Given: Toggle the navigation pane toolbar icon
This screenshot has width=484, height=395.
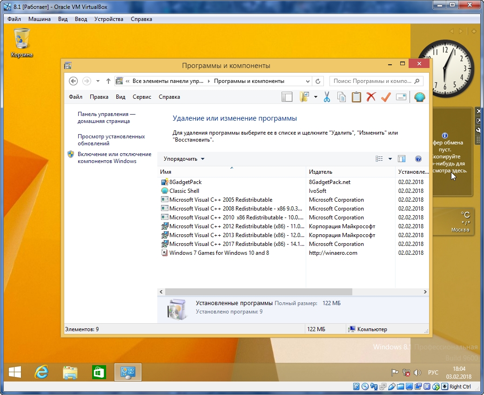Looking at the screenshot, I should coord(287,97).
